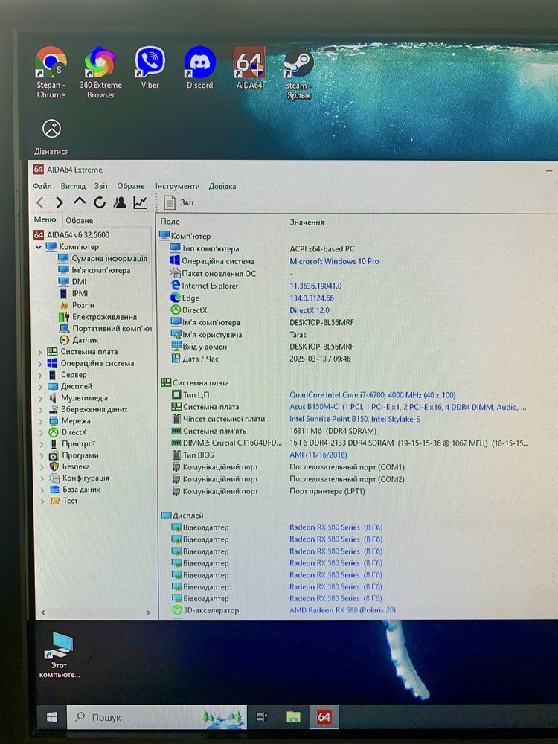Image resolution: width=558 pixels, height=744 pixels.
Task: Click the AIDA64 taskbar button
Action: (x=324, y=716)
